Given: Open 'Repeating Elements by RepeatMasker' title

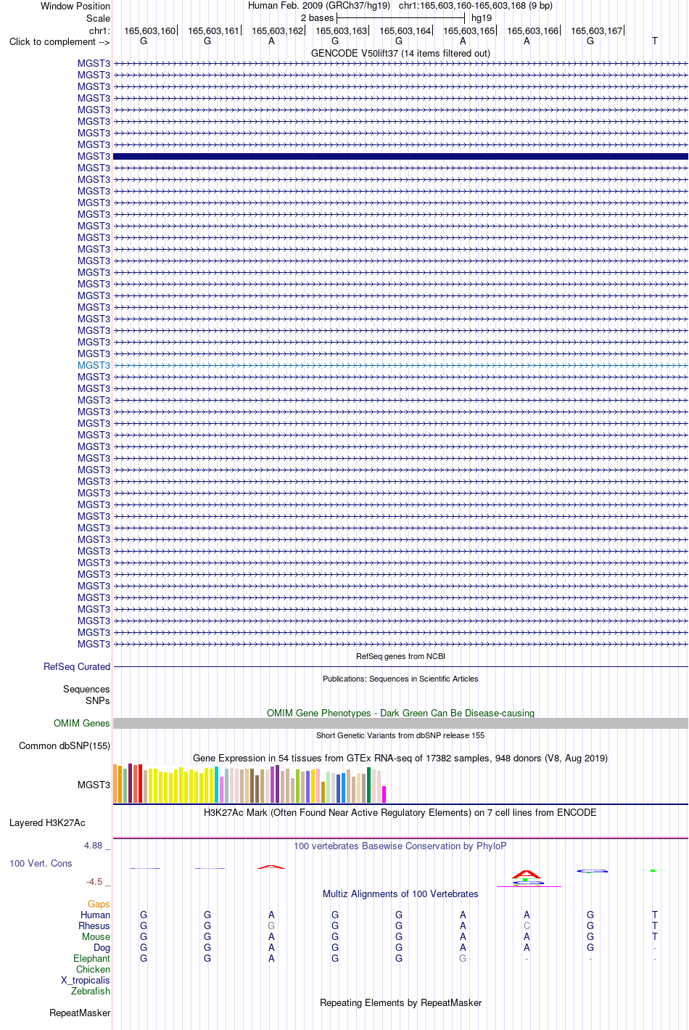Looking at the screenshot, I should (400, 1002).
